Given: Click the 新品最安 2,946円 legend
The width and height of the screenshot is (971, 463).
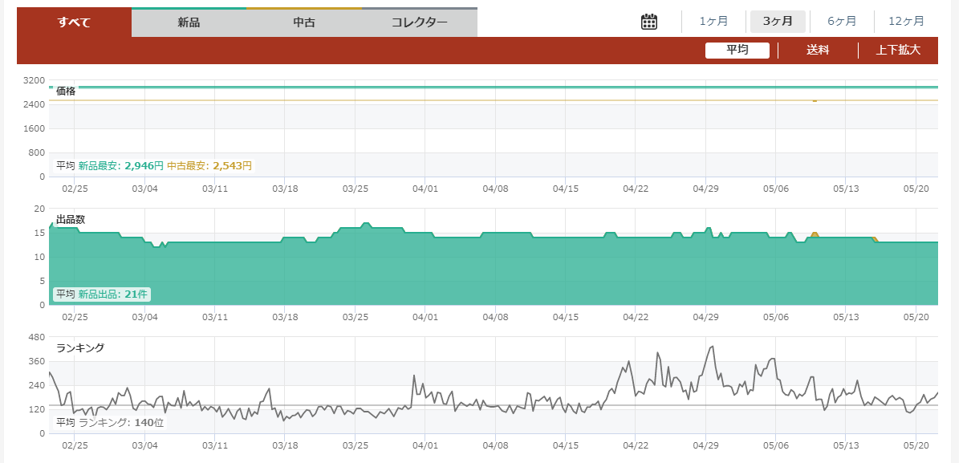Looking at the screenshot, I should tap(120, 166).
